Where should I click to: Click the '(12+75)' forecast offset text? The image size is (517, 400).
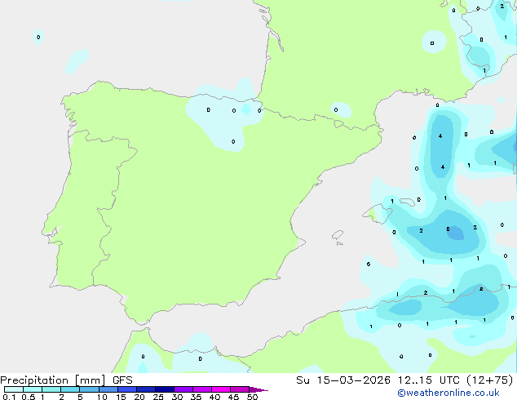[489, 380]
